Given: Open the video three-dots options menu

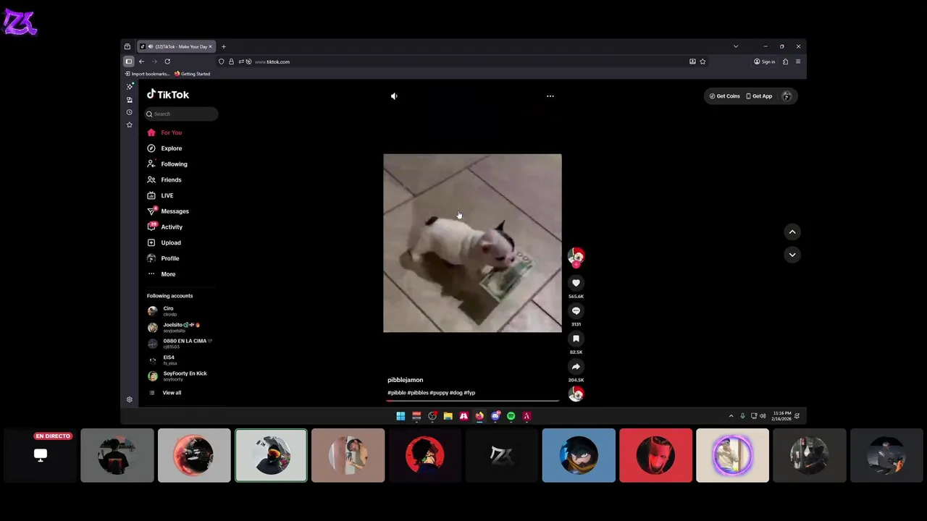Looking at the screenshot, I should (550, 96).
